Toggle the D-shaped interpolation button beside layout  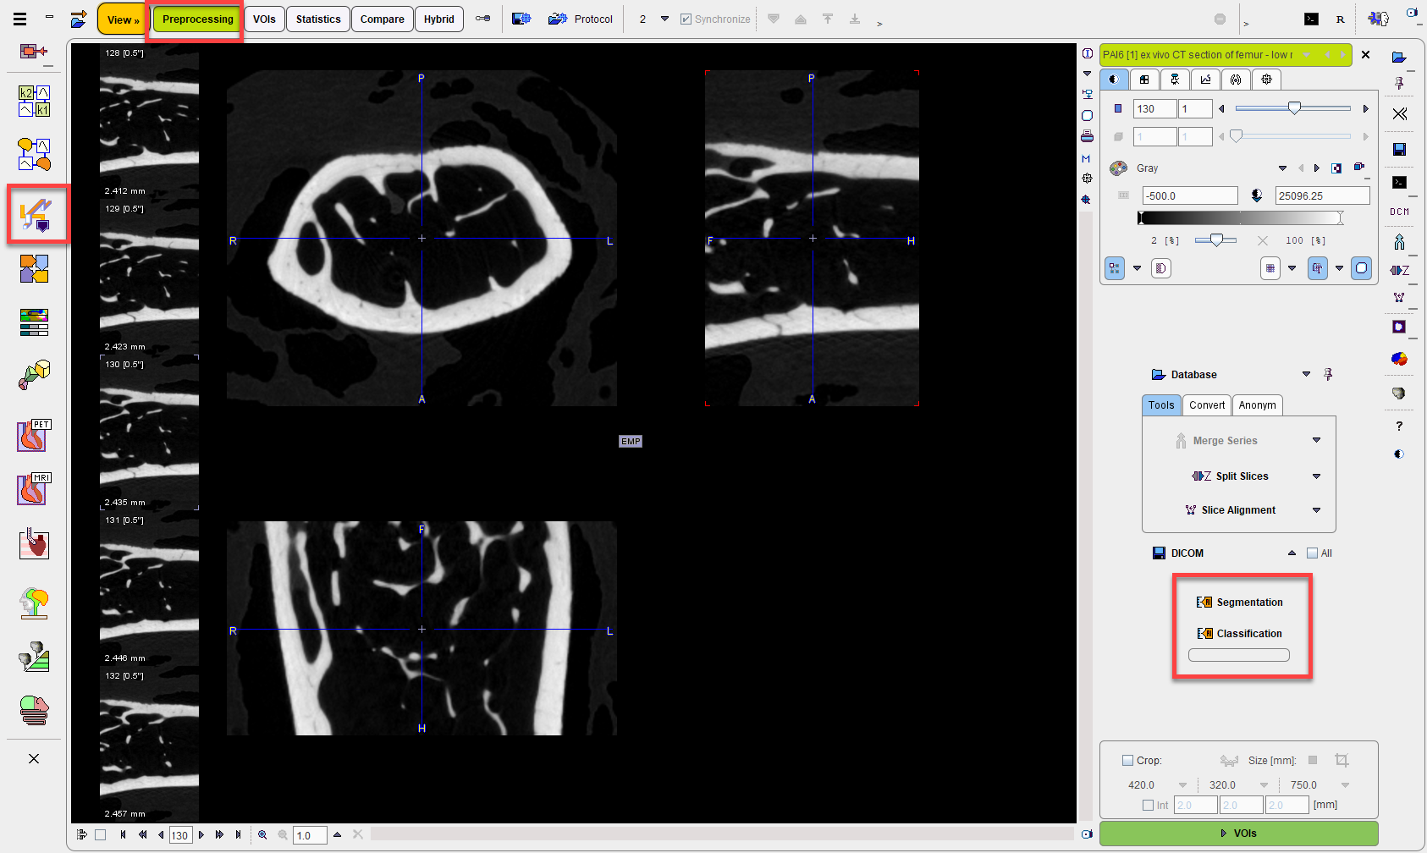tap(1161, 268)
